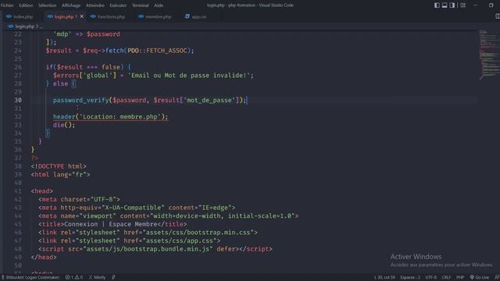Screen dimensions: 500x281
Task: Change indentation via Espaces : 2
Action: (x=410, y=278)
